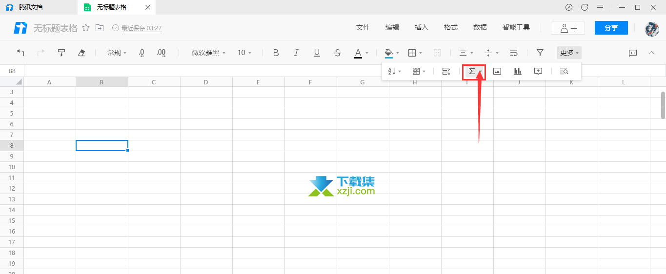Toggle underline formatting

(317, 53)
